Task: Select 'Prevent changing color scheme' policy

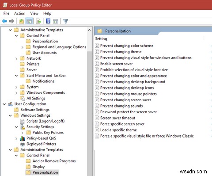Action: pyautogui.click(x=127, y=46)
